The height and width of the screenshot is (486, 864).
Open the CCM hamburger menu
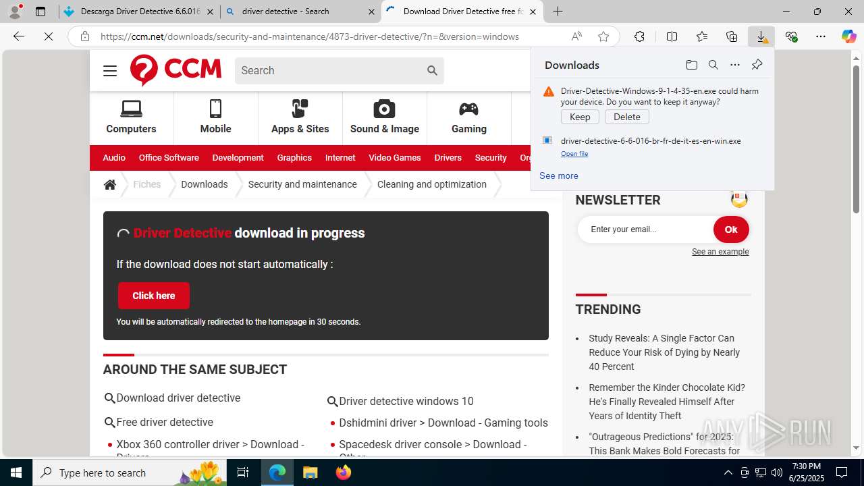[110, 71]
